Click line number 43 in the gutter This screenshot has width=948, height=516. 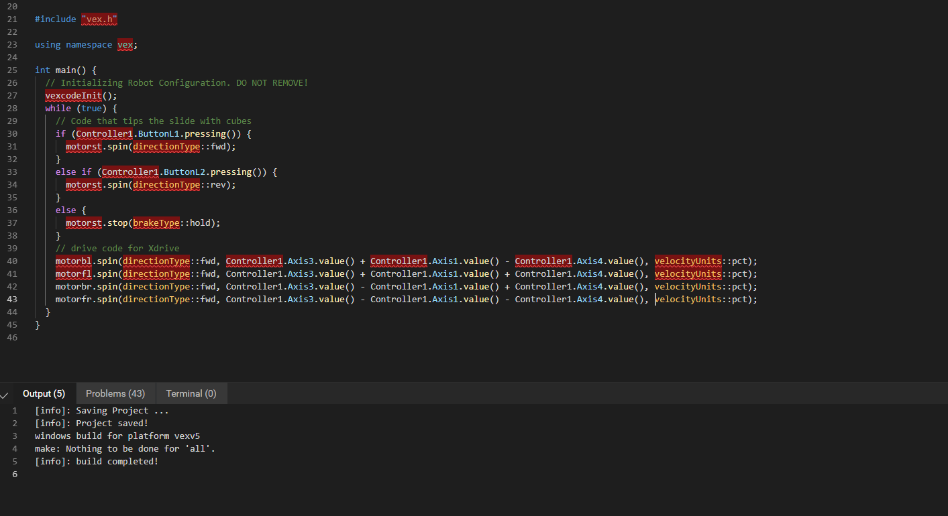click(x=12, y=300)
